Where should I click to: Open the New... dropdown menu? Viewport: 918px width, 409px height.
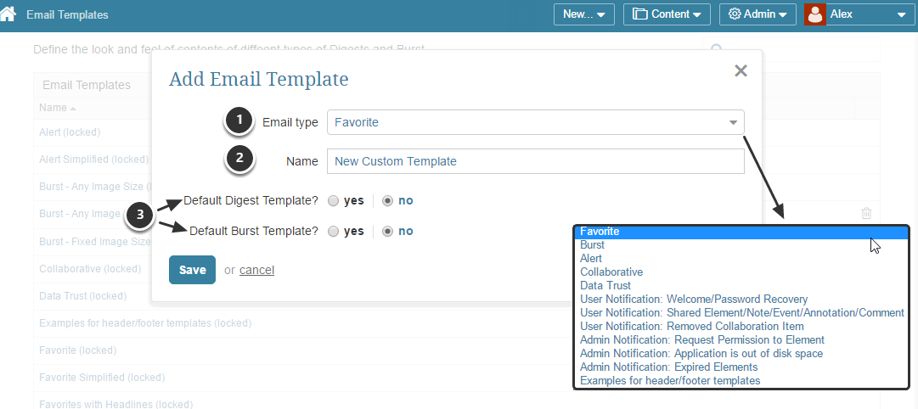tap(583, 14)
